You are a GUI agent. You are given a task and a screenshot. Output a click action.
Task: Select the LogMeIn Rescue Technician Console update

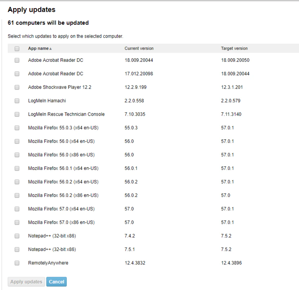pos(17,114)
